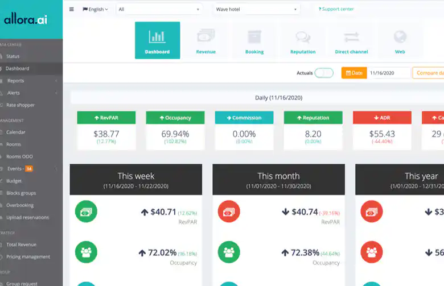Click the This year panel header

point(400,179)
